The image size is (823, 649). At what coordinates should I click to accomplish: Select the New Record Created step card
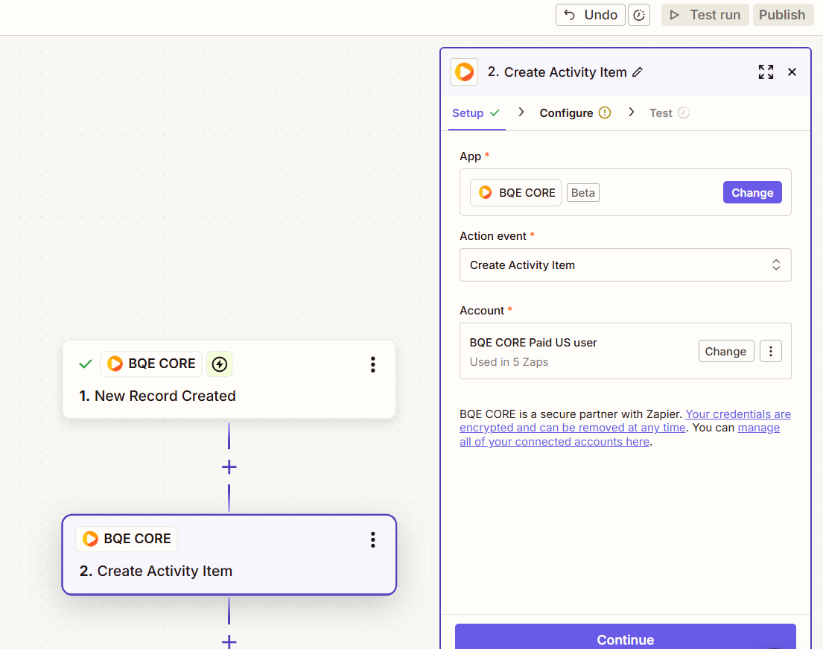pyautogui.click(x=229, y=395)
